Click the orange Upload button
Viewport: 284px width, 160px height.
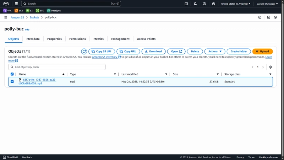pos(262,51)
